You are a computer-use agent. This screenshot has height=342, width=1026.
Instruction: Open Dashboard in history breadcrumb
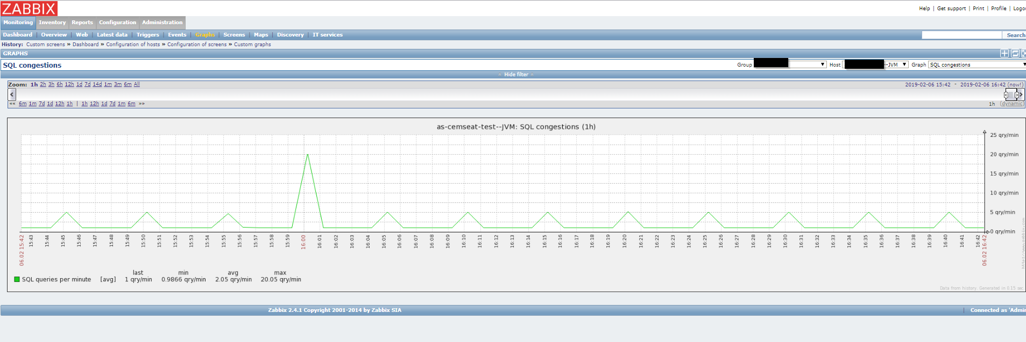[x=86, y=45]
